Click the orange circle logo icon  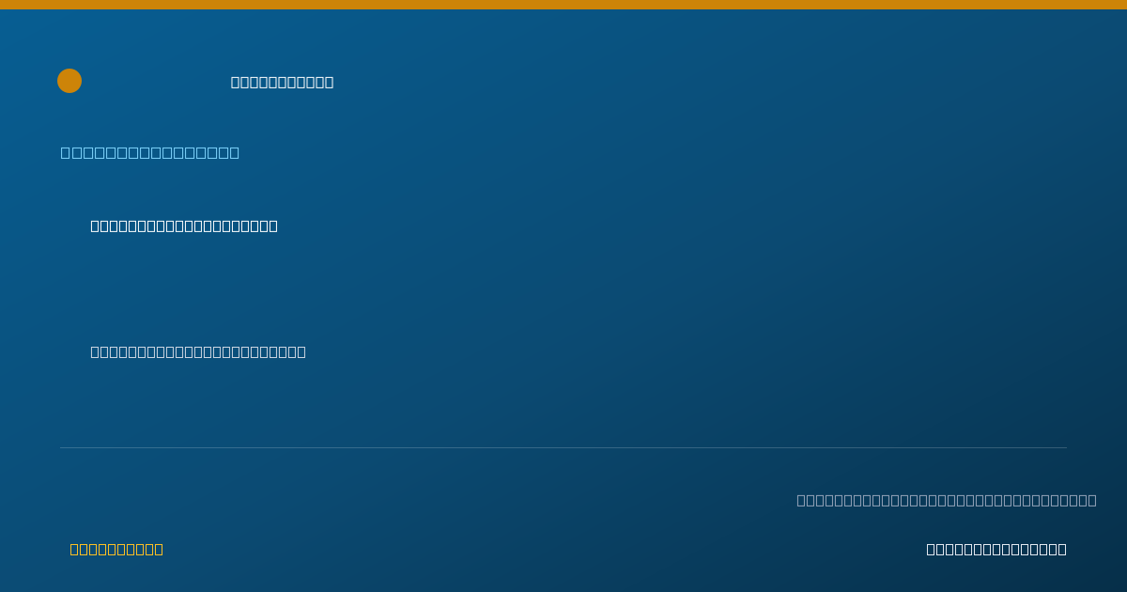click(69, 81)
